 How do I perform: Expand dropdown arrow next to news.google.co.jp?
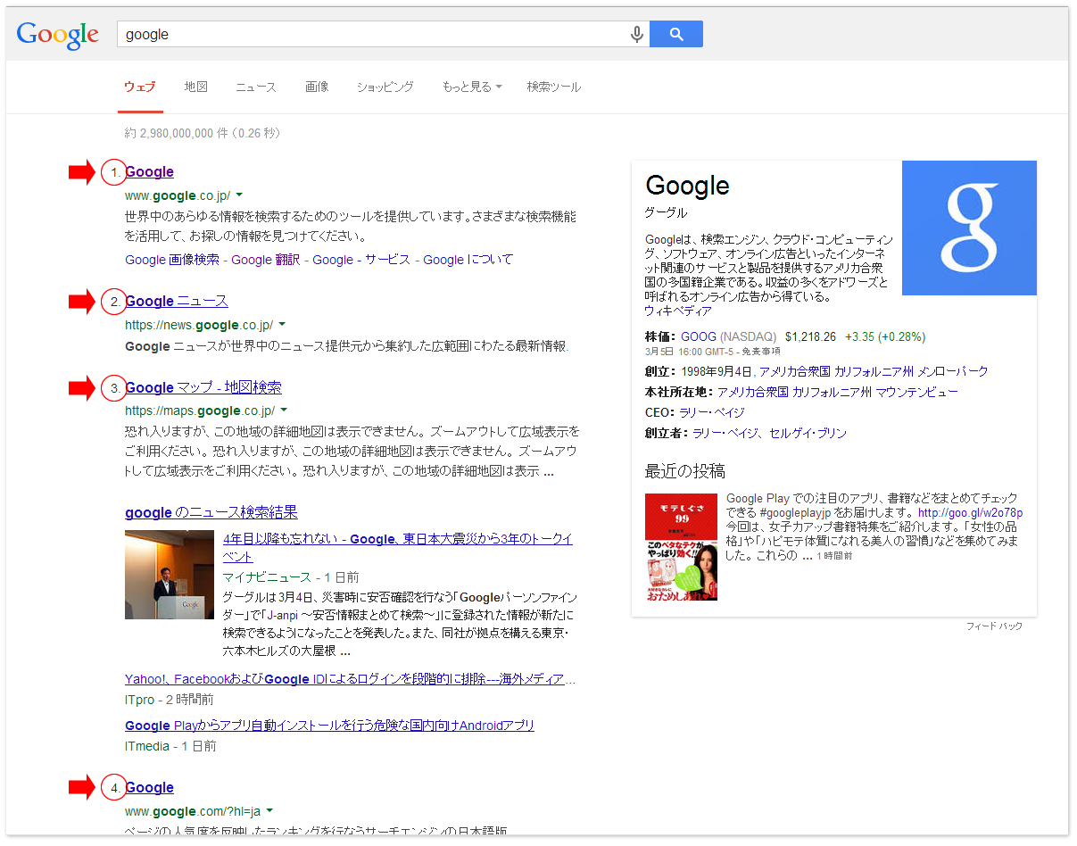point(282,324)
